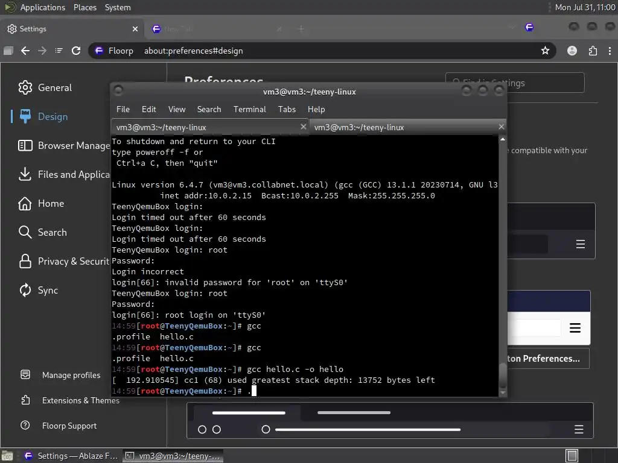
Task: Open the Floorp Support help icon
Action: click(x=25, y=425)
